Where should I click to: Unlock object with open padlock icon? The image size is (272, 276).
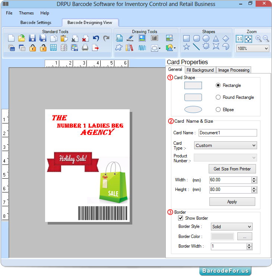(x=43, y=48)
